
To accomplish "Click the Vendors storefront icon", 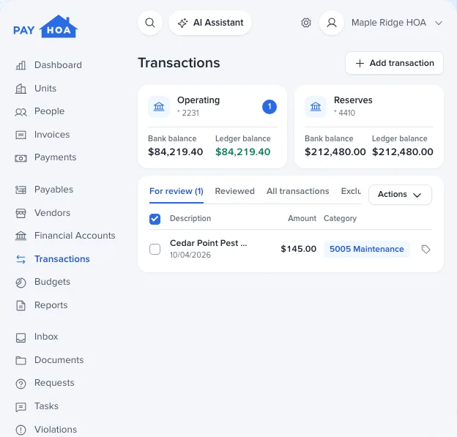I will pyautogui.click(x=21, y=213).
